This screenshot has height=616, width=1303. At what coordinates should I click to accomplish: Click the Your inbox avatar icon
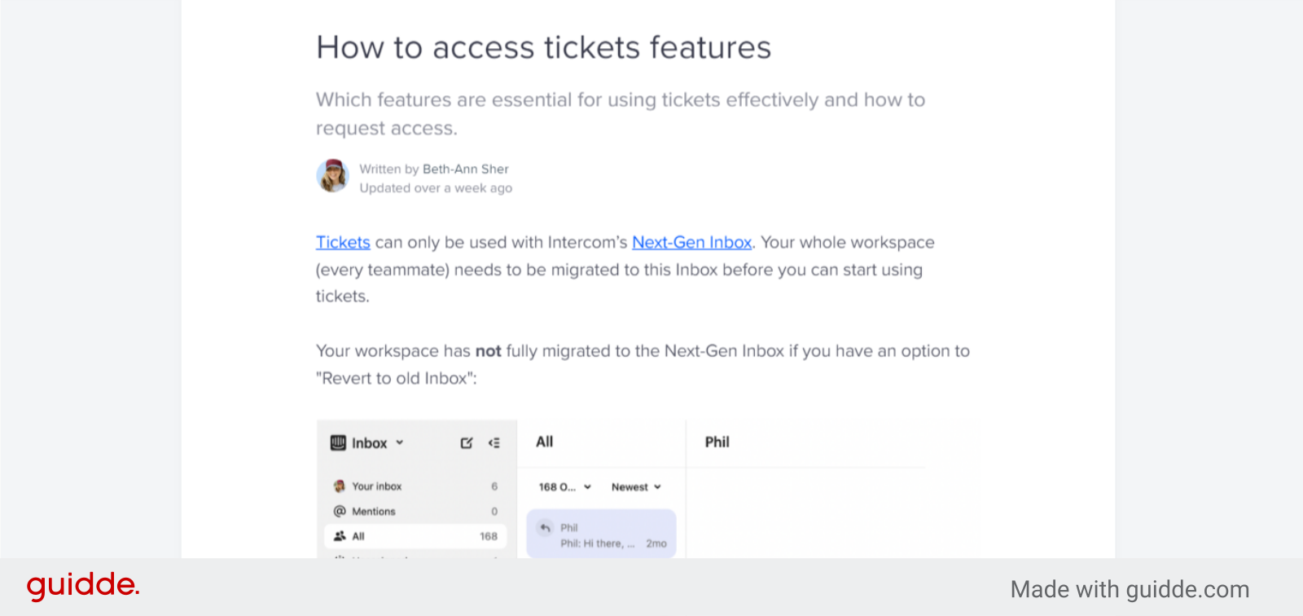coord(337,486)
